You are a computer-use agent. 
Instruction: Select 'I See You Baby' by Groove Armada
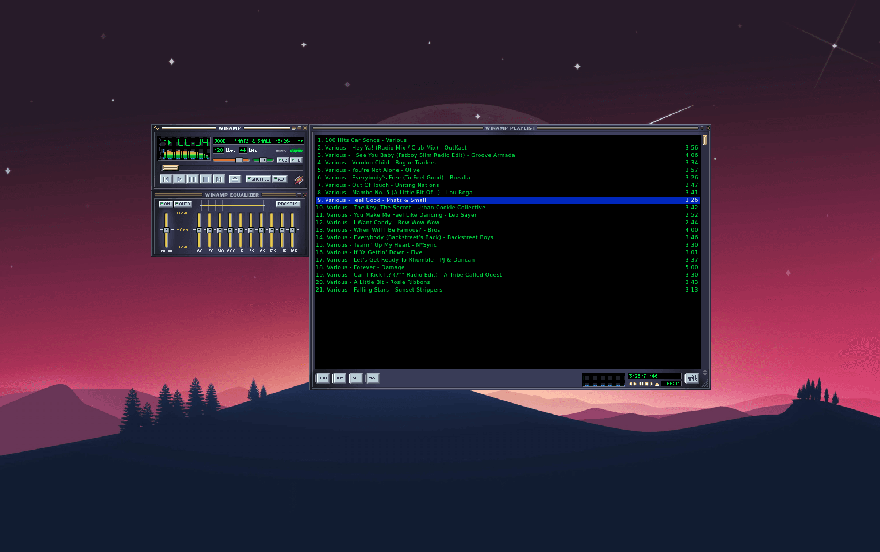507,155
